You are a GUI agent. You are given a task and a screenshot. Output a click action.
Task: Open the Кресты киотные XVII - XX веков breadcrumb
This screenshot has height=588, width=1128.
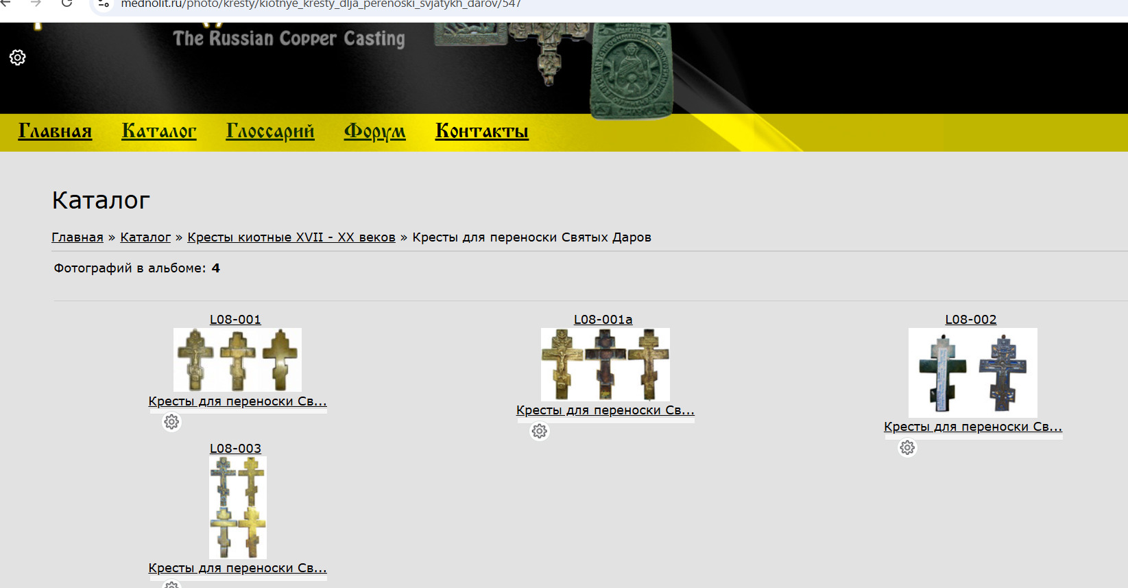point(291,237)
